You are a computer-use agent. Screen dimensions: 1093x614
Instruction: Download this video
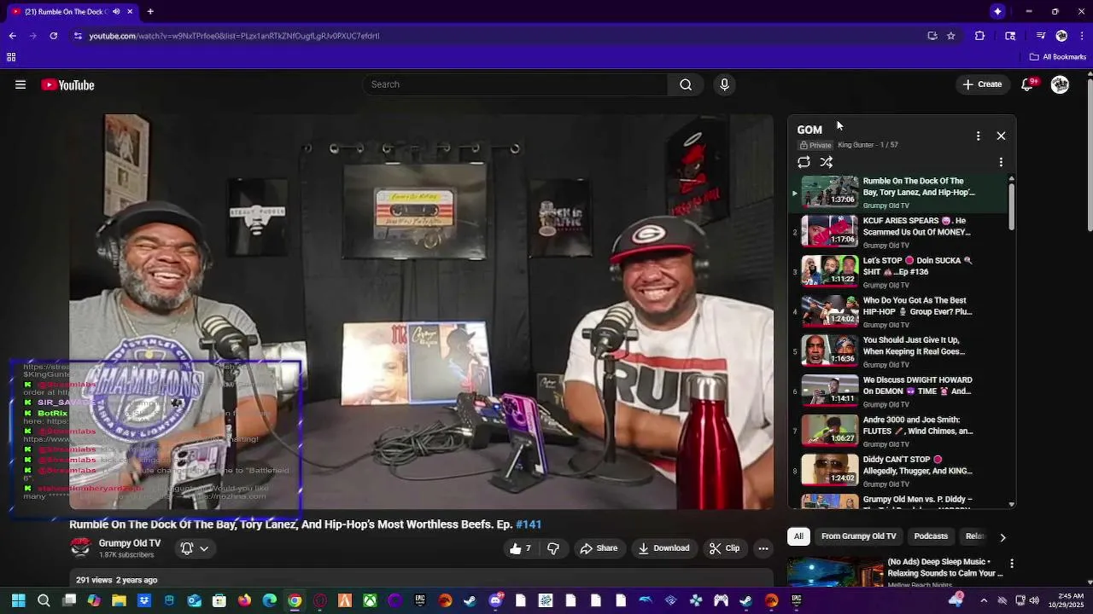(x=664, y=548)
